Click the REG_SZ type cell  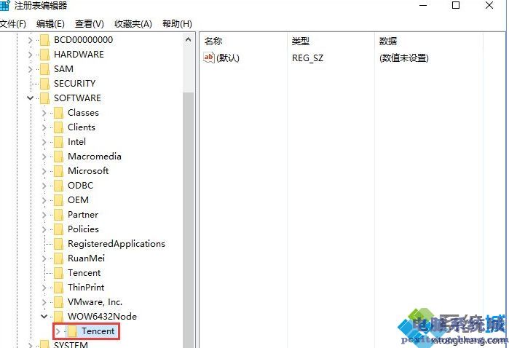pos(307,58)
